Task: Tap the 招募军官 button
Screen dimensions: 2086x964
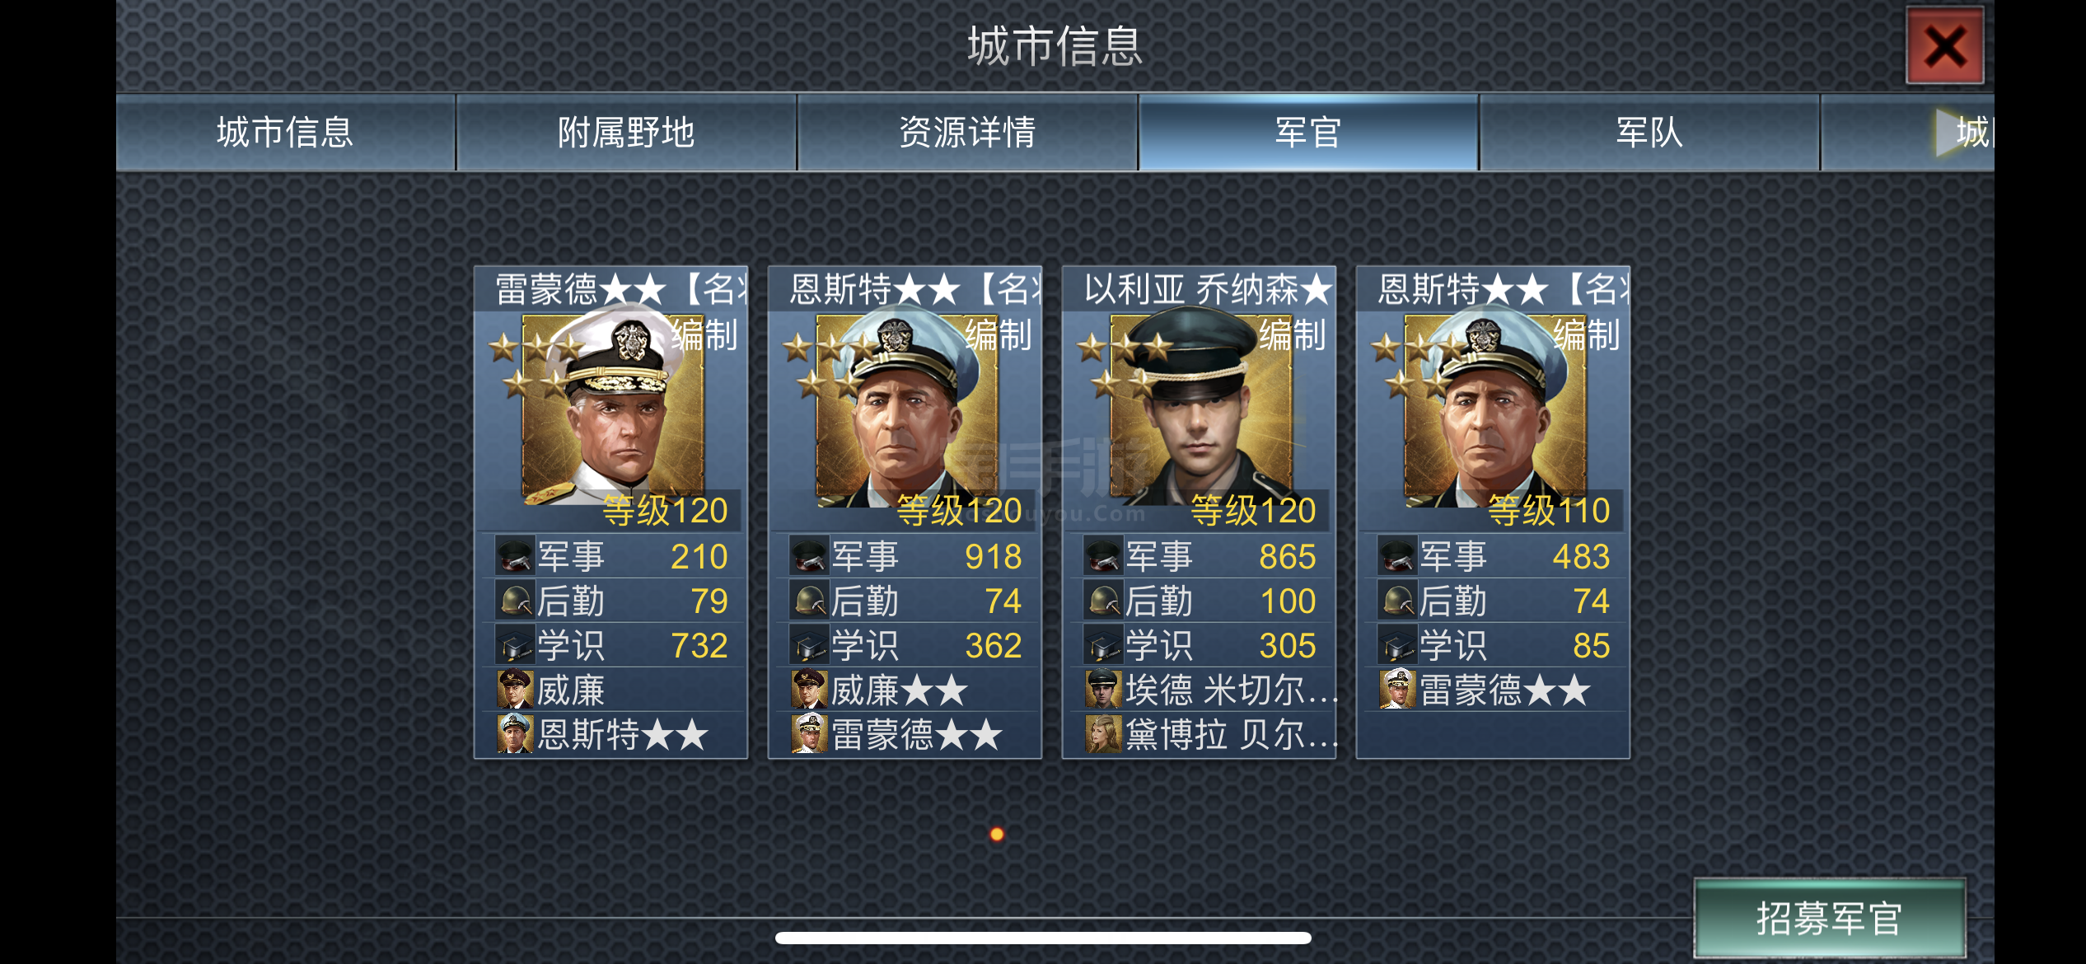Action: tap(1829, 918)
